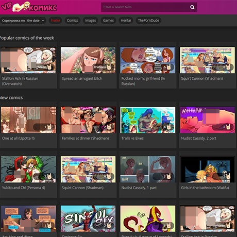Click 'Popular comics of the week' heading

pyautogui.click(x=27, y=38)
